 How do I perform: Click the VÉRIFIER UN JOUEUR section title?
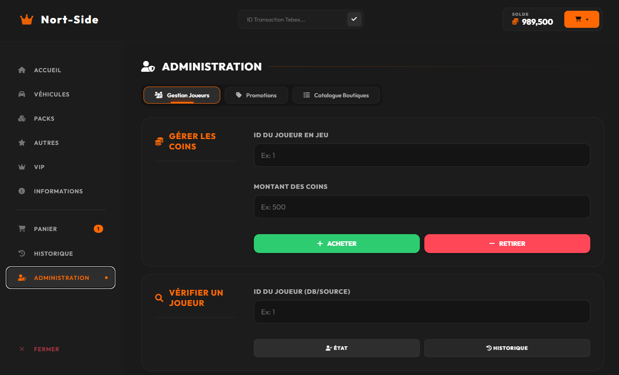(196, 298)
